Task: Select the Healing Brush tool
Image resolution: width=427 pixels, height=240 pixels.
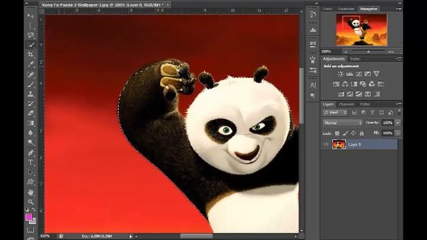Action: [31, 74]
